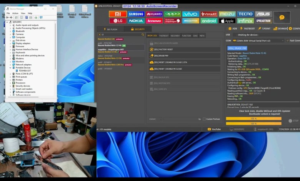Click the YouTube icon in status bar
The width and height of the screenshot is (300, 181).
[214, 129]
